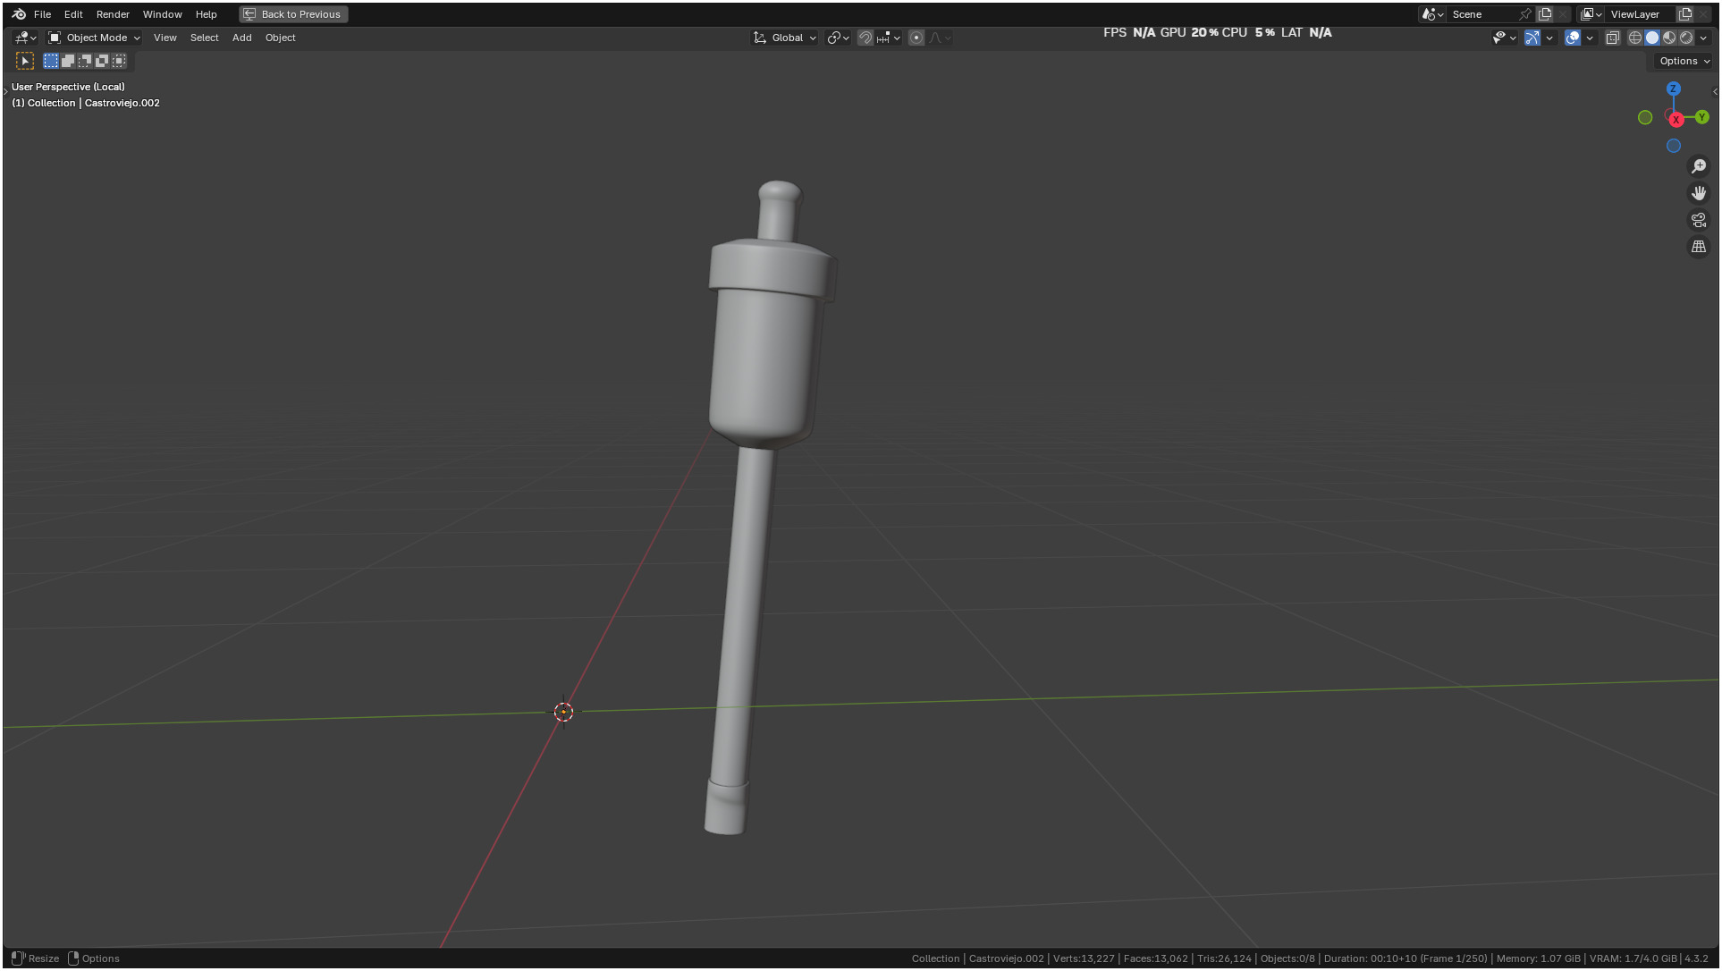Choose Invert existing selection mode
Screen dimensions: 1722x971
[102, 61]
